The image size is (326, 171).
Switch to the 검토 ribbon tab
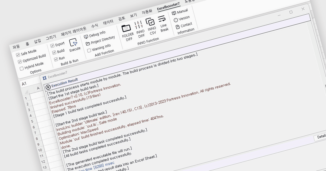(121, 18)
